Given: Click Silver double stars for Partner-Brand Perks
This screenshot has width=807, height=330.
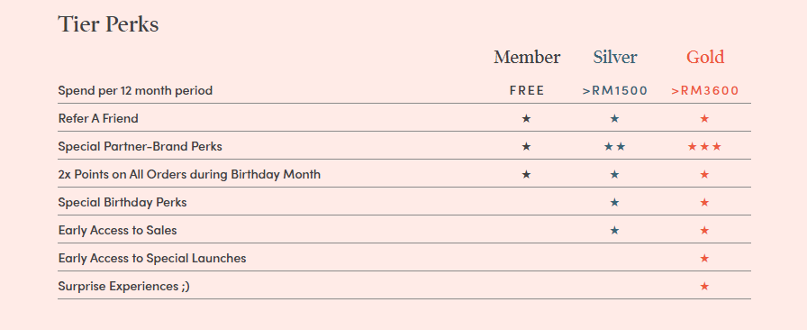Looking at the screenshot, I should pos(614,146).
